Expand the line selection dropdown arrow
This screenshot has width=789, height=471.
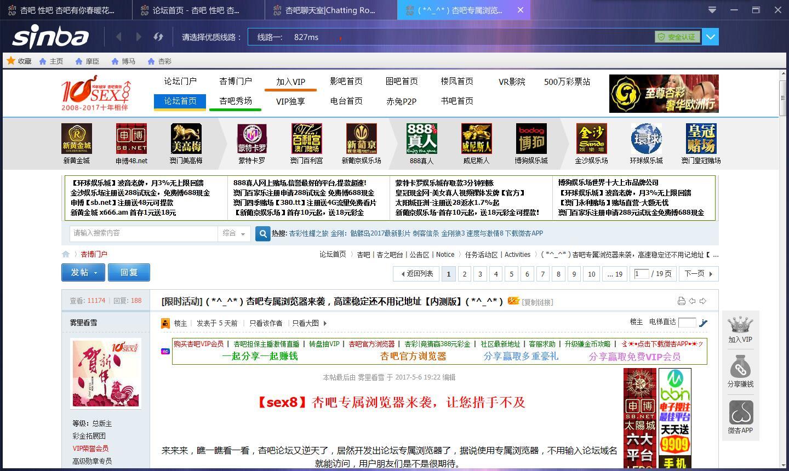[x=711, y=37]
